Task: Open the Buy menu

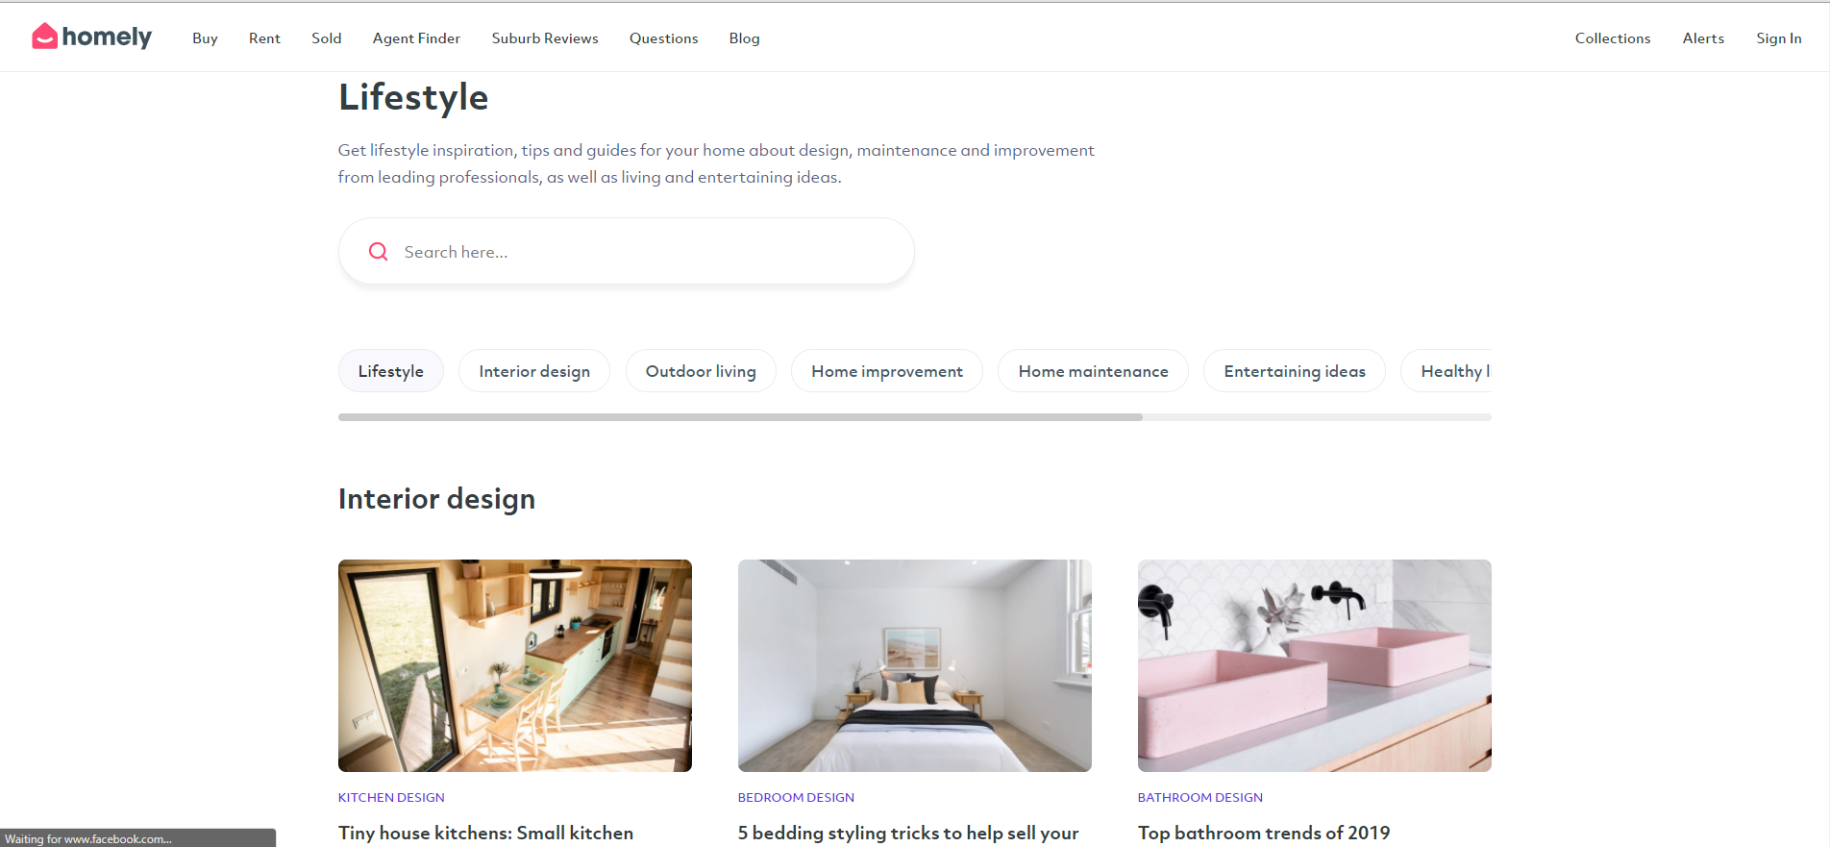Action: point(205,38)
